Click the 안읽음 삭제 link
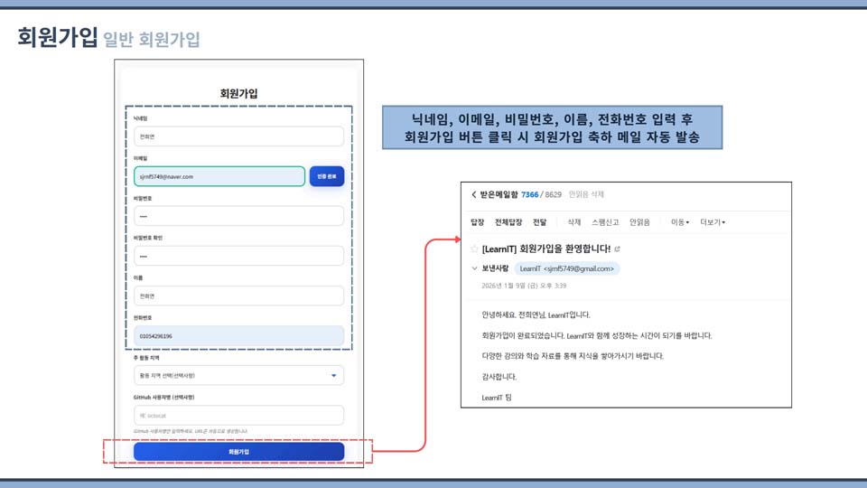The image size is (867, 488). pos(586,194)
